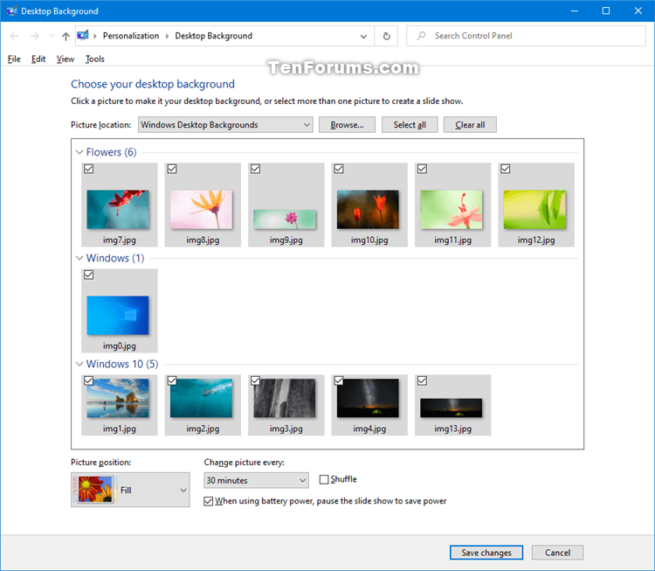Collapse the Flowers (6) group
The height and width of the screenshot is (571, 655).
pyautogui.click(x=79, y=152)
